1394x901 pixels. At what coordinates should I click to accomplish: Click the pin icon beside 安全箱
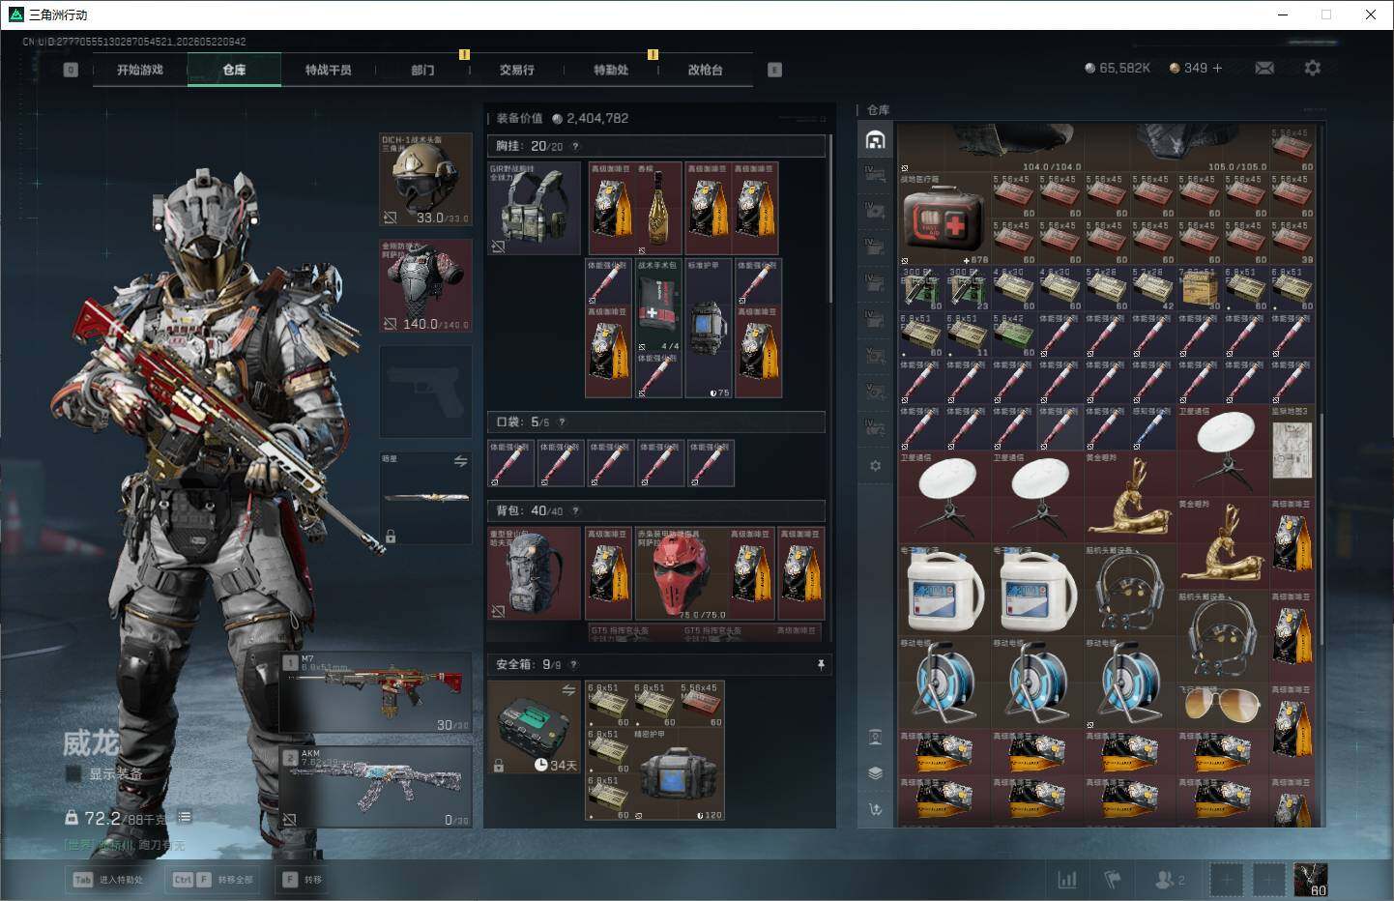(821, 664)
